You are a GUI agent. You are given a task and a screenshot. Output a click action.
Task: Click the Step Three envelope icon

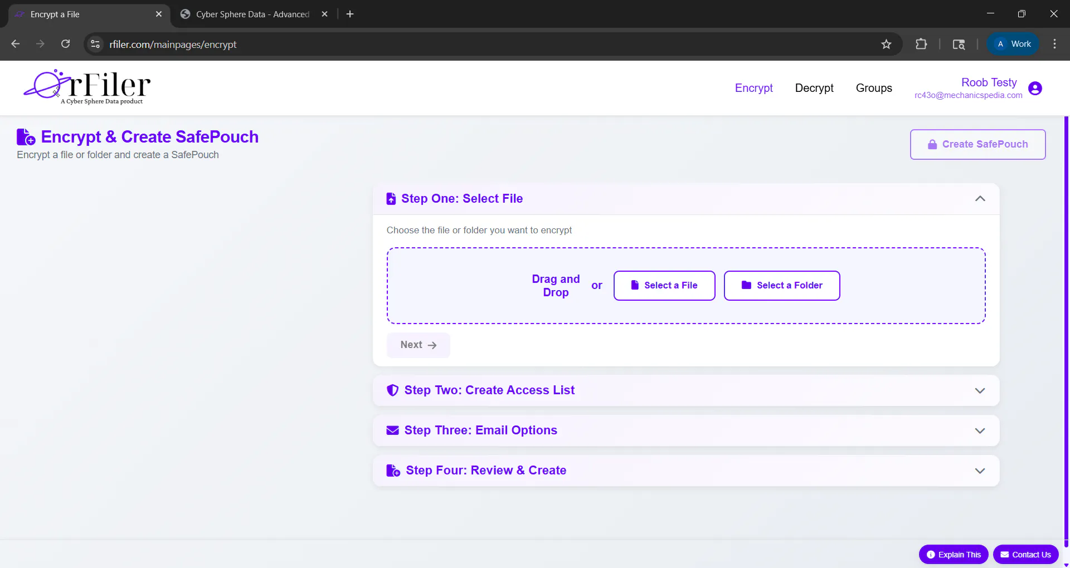[x=392, y=430]
